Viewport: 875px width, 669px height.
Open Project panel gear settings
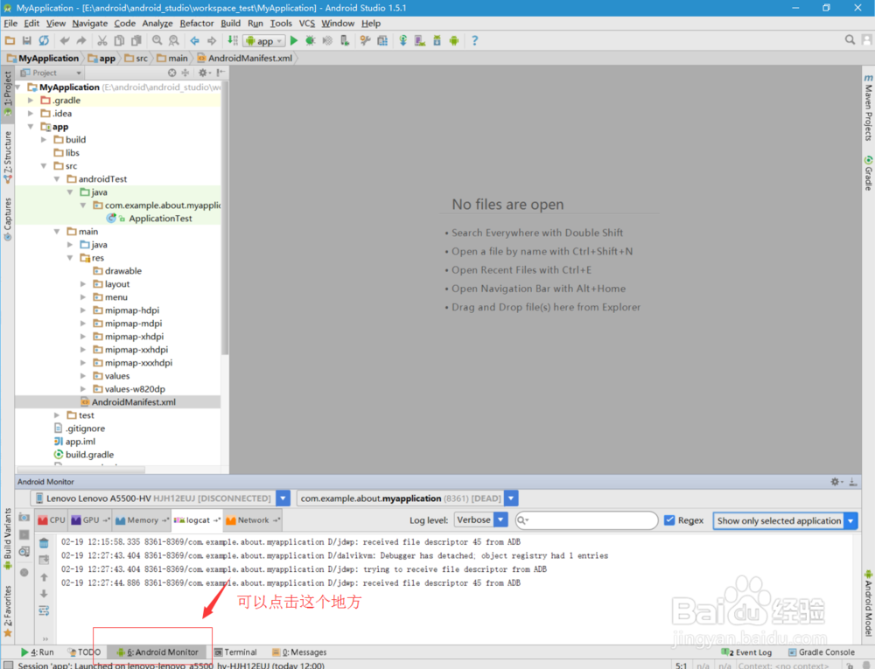204,73
